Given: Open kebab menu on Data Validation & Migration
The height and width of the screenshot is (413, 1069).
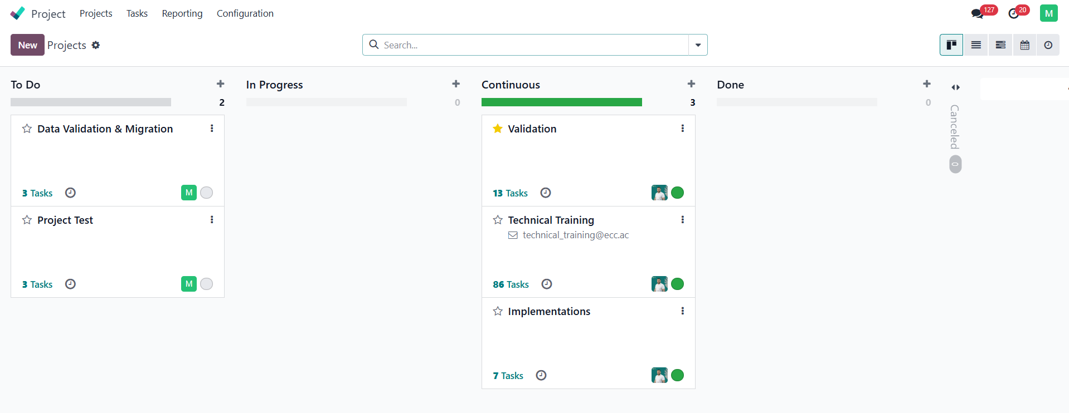Looking at the screenshot, I should tap(212, 129).
